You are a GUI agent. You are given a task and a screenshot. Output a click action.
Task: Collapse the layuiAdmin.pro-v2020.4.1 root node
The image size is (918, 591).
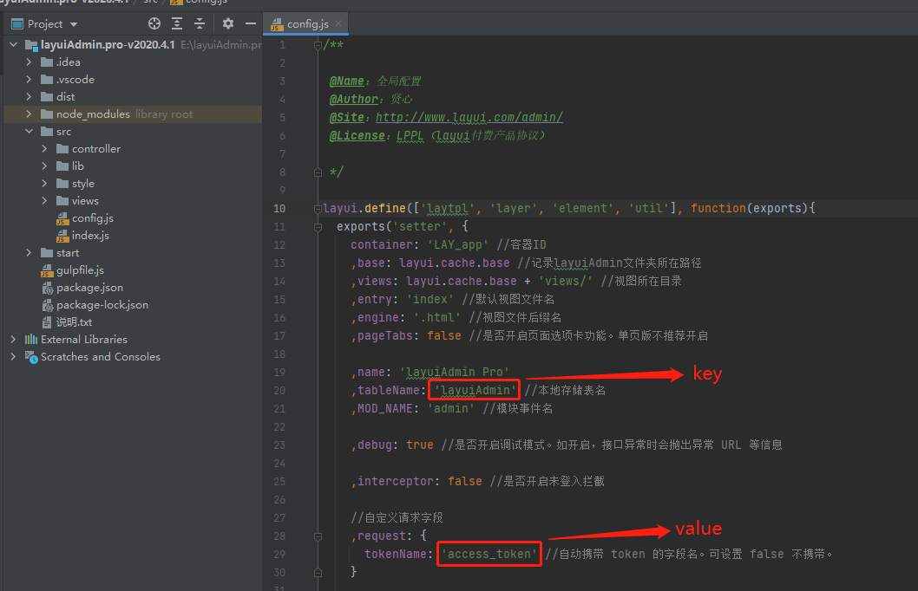14,44
